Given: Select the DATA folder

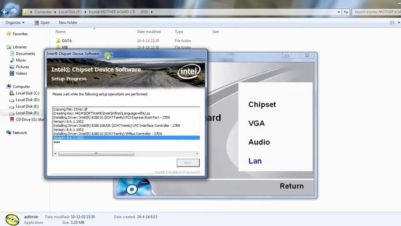Looking at the screenshot, I should coord(66,40).
